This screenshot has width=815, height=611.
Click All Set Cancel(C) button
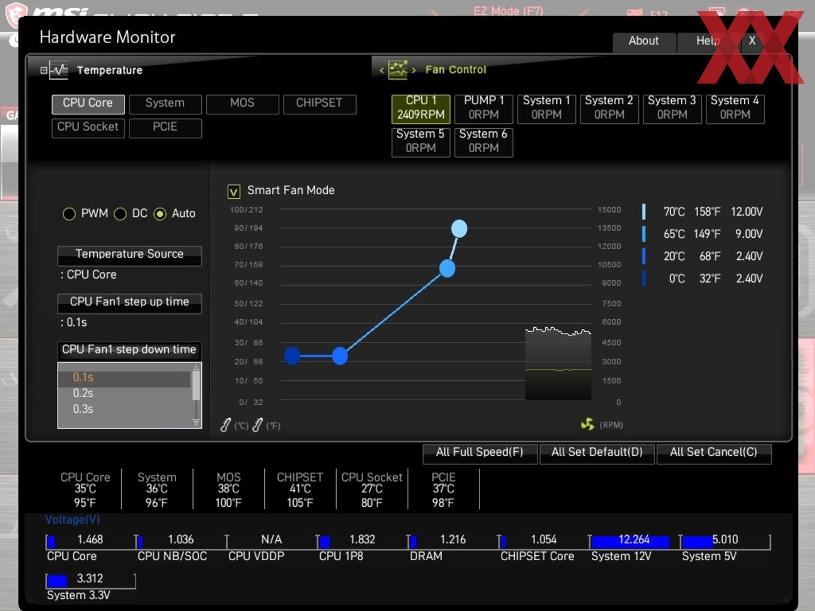[x=714, y=453]
